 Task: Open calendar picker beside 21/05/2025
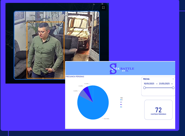tap(172, 84)
